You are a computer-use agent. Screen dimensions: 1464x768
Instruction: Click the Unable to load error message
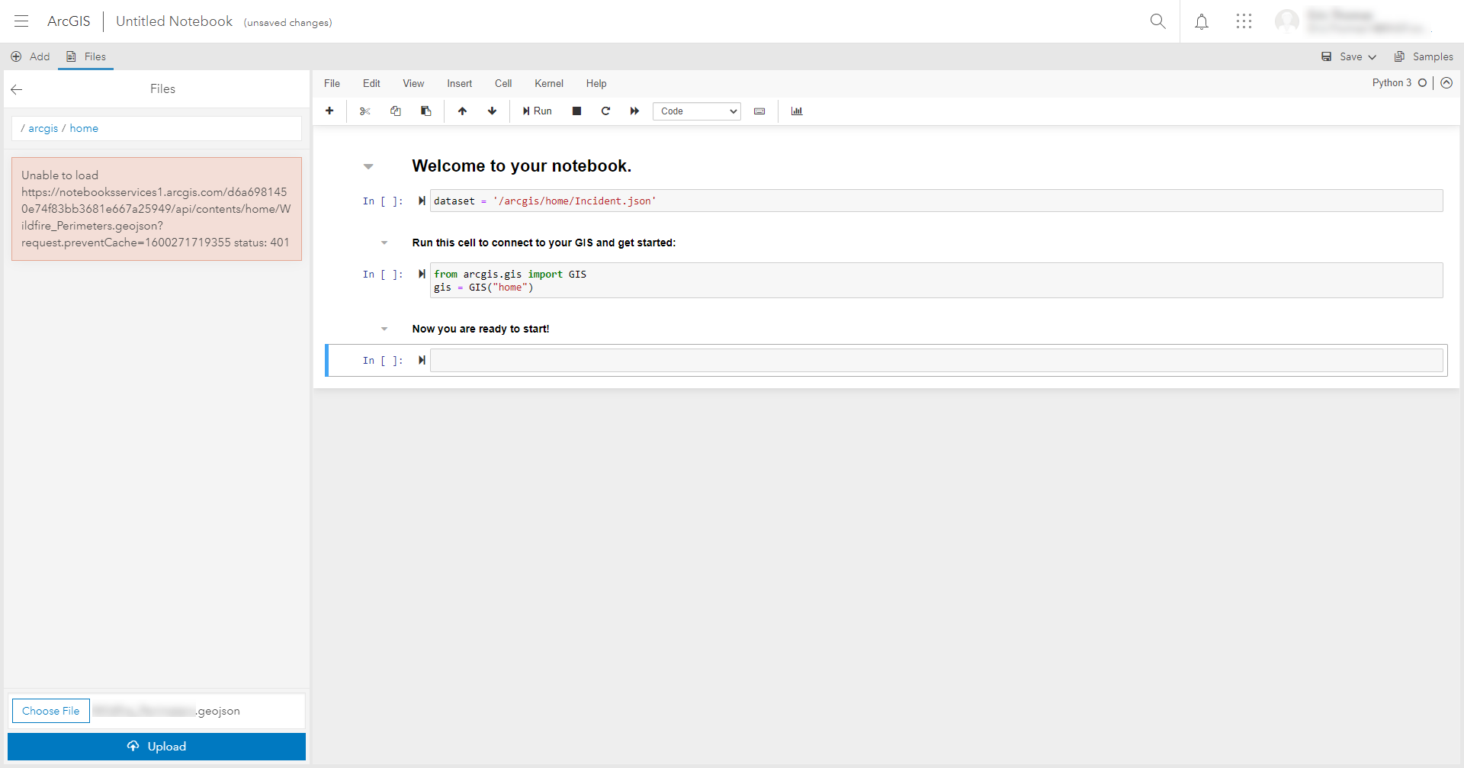tap(156, 209)
